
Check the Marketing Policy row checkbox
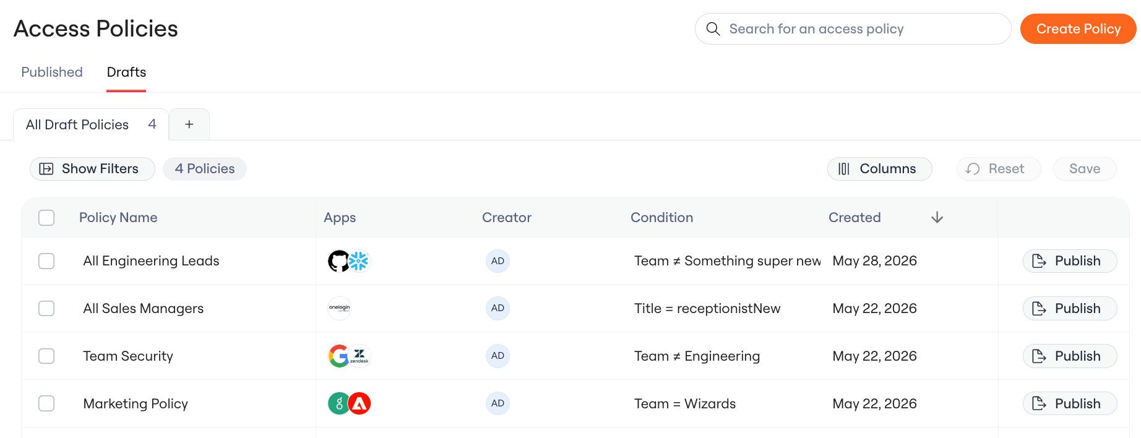tap(46, 403)
